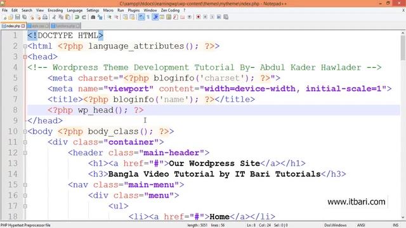Click the Zoom Out toolbar icon

[116, 17]
